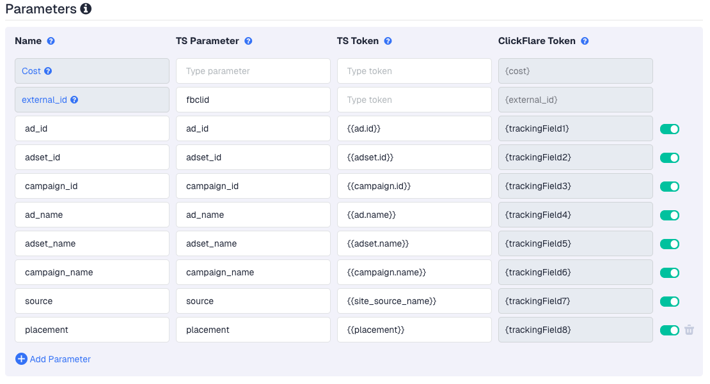The height and width of the screenshot is (384, 710).
Task: Click the Add Parameter link
Action: tap(60, 359)
